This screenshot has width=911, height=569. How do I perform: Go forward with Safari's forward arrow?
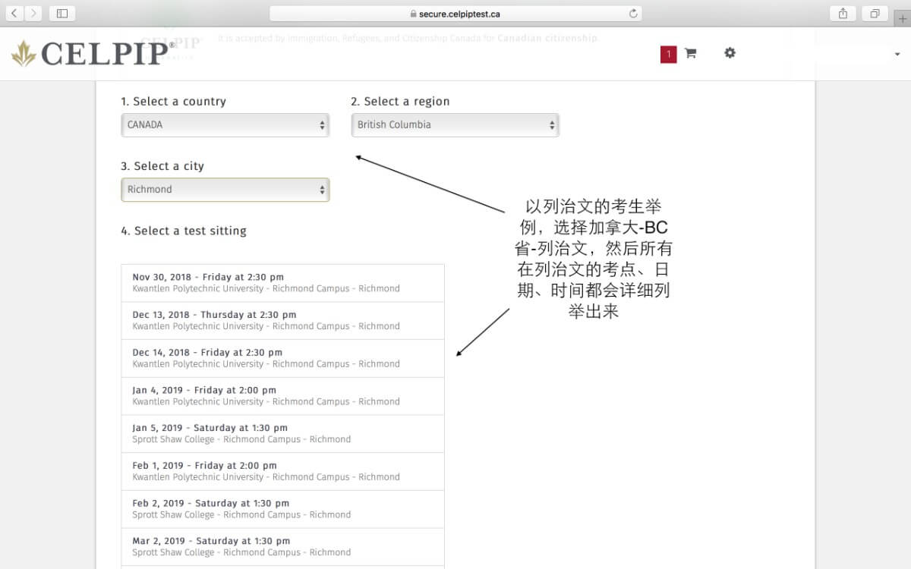click(33, 13)
